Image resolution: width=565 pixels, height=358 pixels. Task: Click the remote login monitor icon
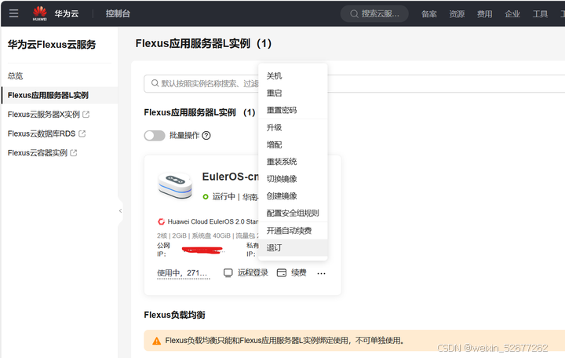pyautogui.click(x=228, y=272)
